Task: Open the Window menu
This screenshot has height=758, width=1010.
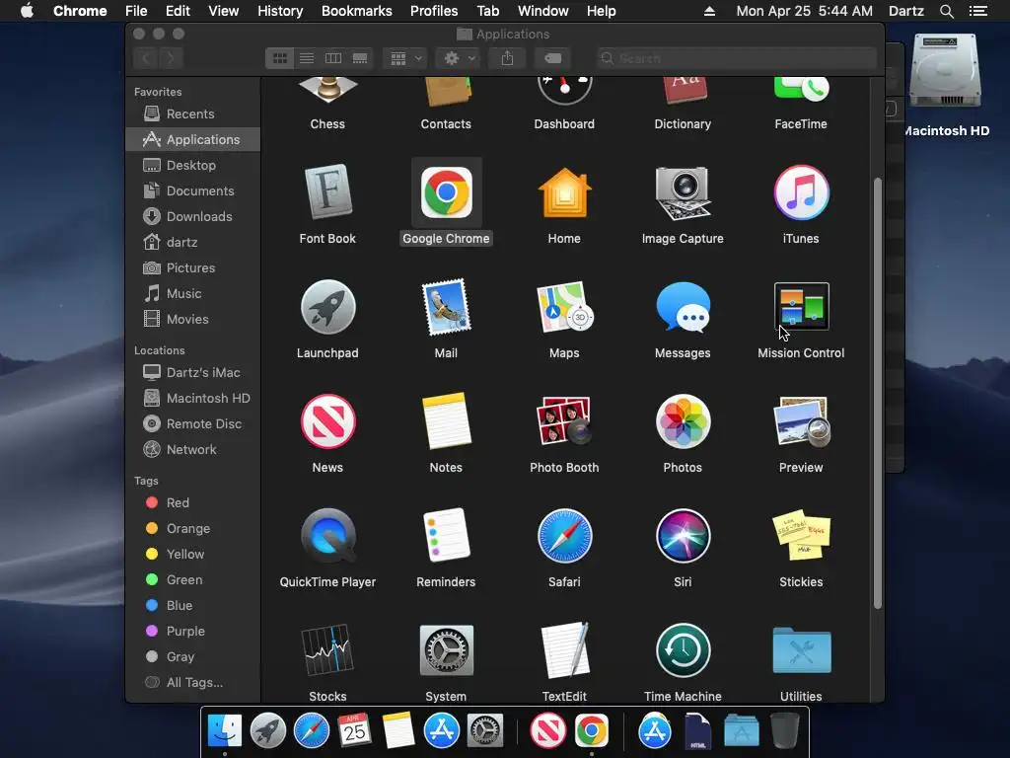Action: (543, 11)
